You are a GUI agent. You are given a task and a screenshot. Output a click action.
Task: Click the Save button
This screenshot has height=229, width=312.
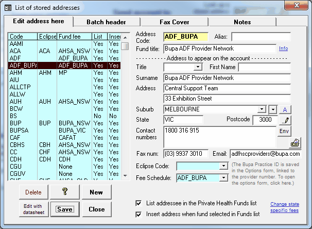65,209
